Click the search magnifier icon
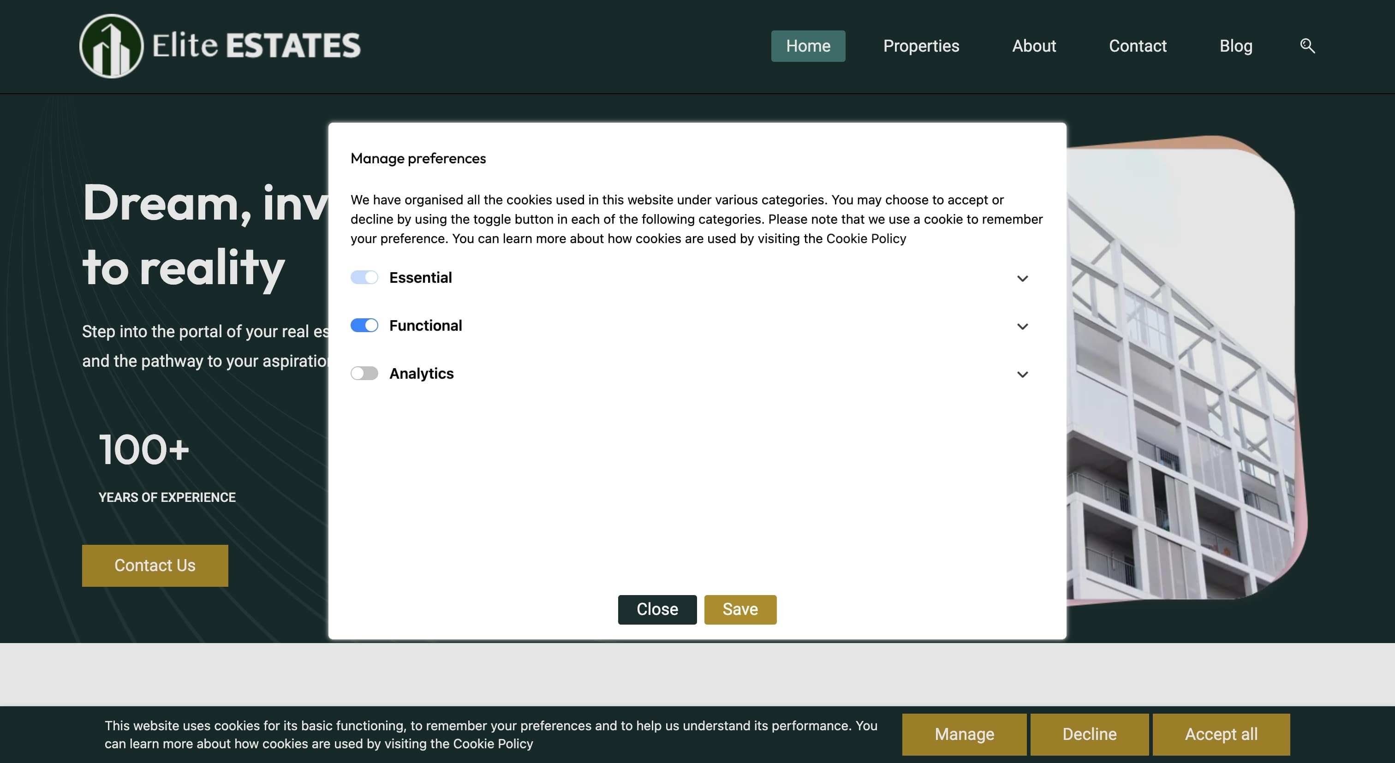The image size is (1395, 763). coord(1307,46)
